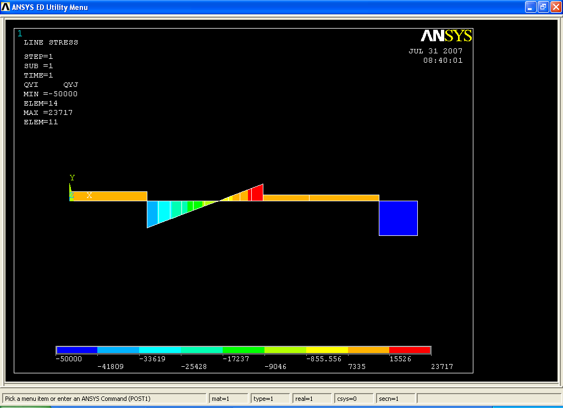Close the ANSYS ED Utility Menu window

click(x=556, y=7)
